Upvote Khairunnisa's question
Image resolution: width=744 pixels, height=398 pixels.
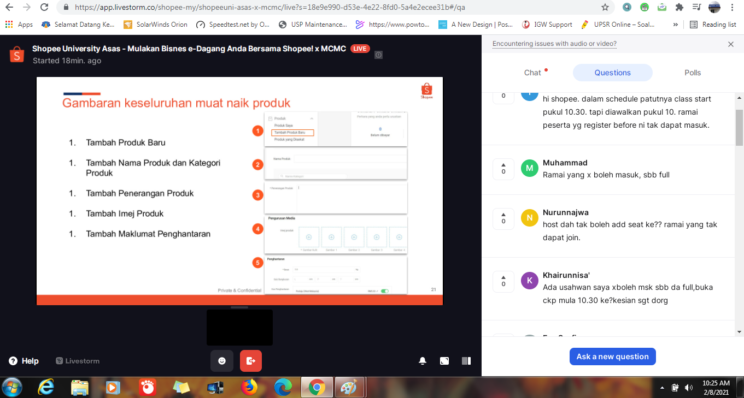coord(503,281)
